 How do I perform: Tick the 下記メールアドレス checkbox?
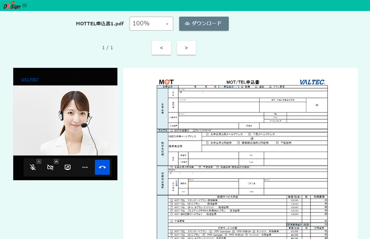tap(250, 134)
